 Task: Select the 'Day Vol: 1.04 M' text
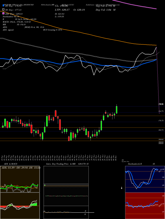[x=106, y=10]
